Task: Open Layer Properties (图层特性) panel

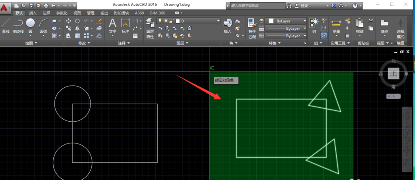Action: (150, 29)
